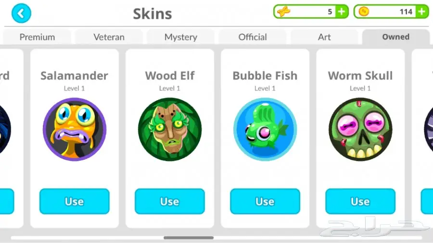
Task: Use the Bubble Fish skin
Action: (x=265, y=201)
